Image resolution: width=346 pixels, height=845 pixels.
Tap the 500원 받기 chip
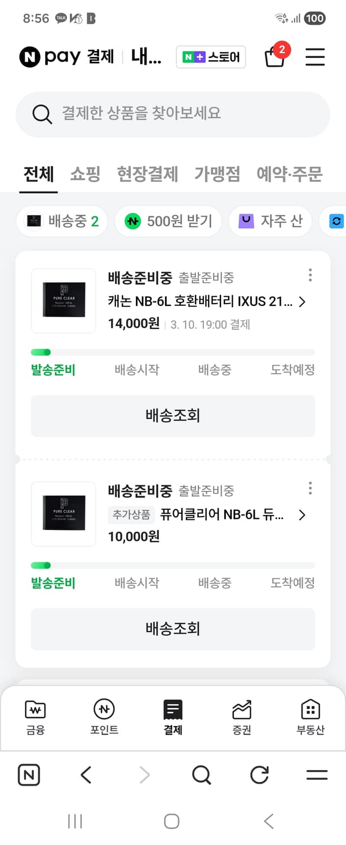pos(168,221)
